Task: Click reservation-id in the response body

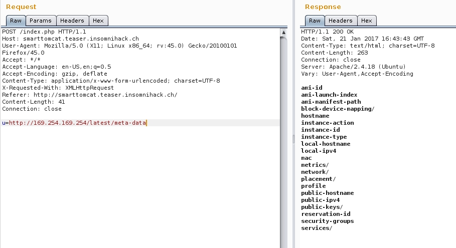Action: (x=326, y=214)
